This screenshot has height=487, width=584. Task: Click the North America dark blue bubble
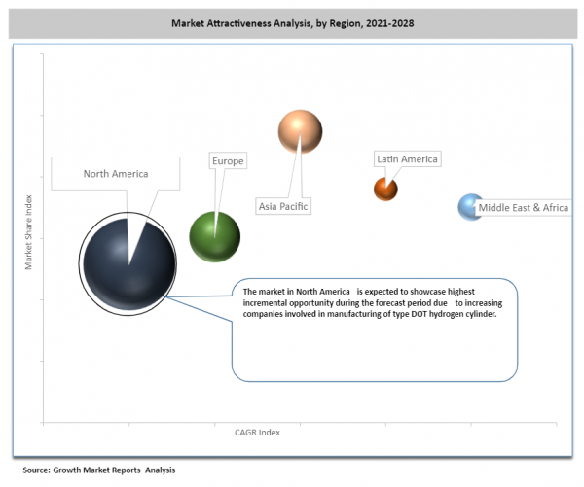(128, 263)
